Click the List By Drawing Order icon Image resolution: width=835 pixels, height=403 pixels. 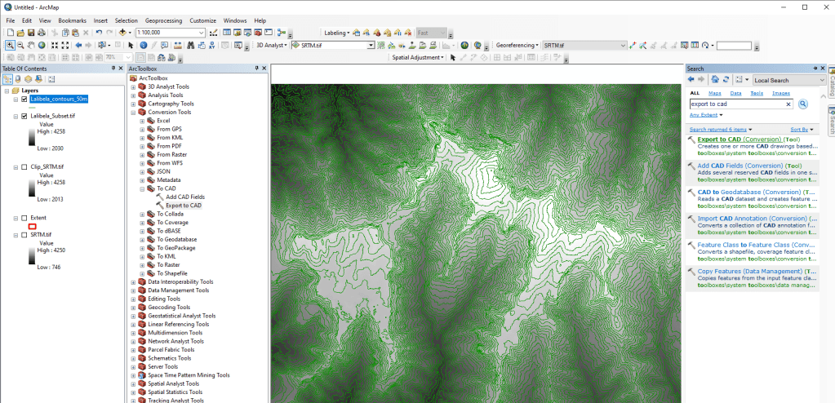point(8,79)
